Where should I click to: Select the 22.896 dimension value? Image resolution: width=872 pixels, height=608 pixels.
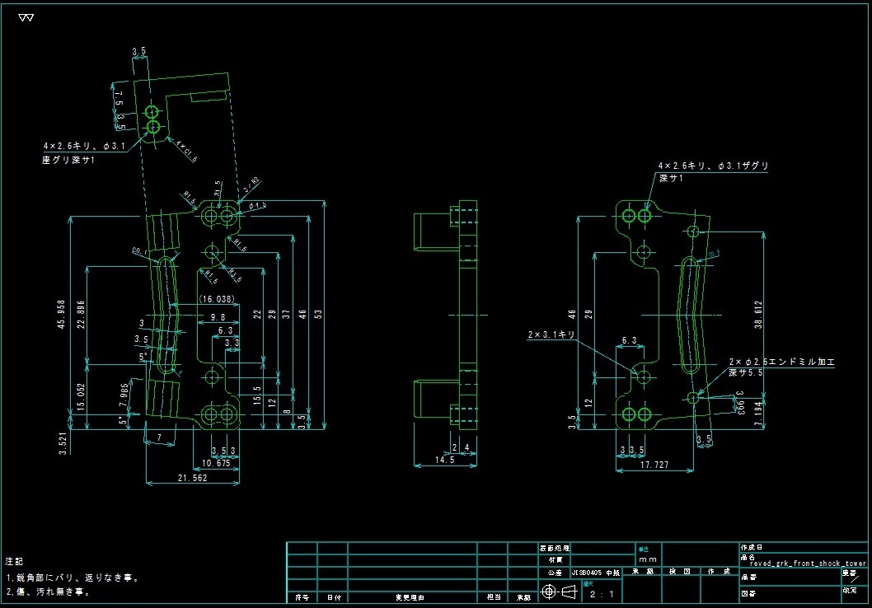click(x=81, y=315)
